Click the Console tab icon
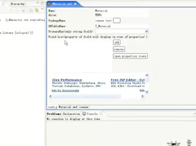The image size is (196, 146). click(x=84, y=114)
